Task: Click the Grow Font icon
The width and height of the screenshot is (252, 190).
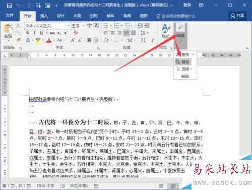Action: [73, 40]
